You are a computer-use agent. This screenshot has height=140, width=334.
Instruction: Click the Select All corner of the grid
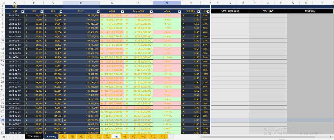tap(3, 3)
